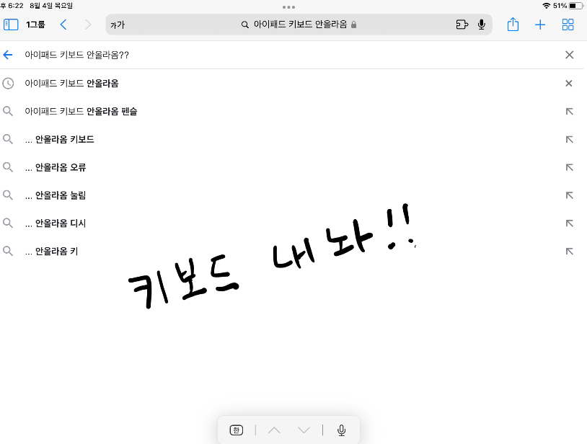Image resolution: width=587 pixels, height=444 pixels.
Task: Tap the microphone icon in the address bar
Action: 482,25
